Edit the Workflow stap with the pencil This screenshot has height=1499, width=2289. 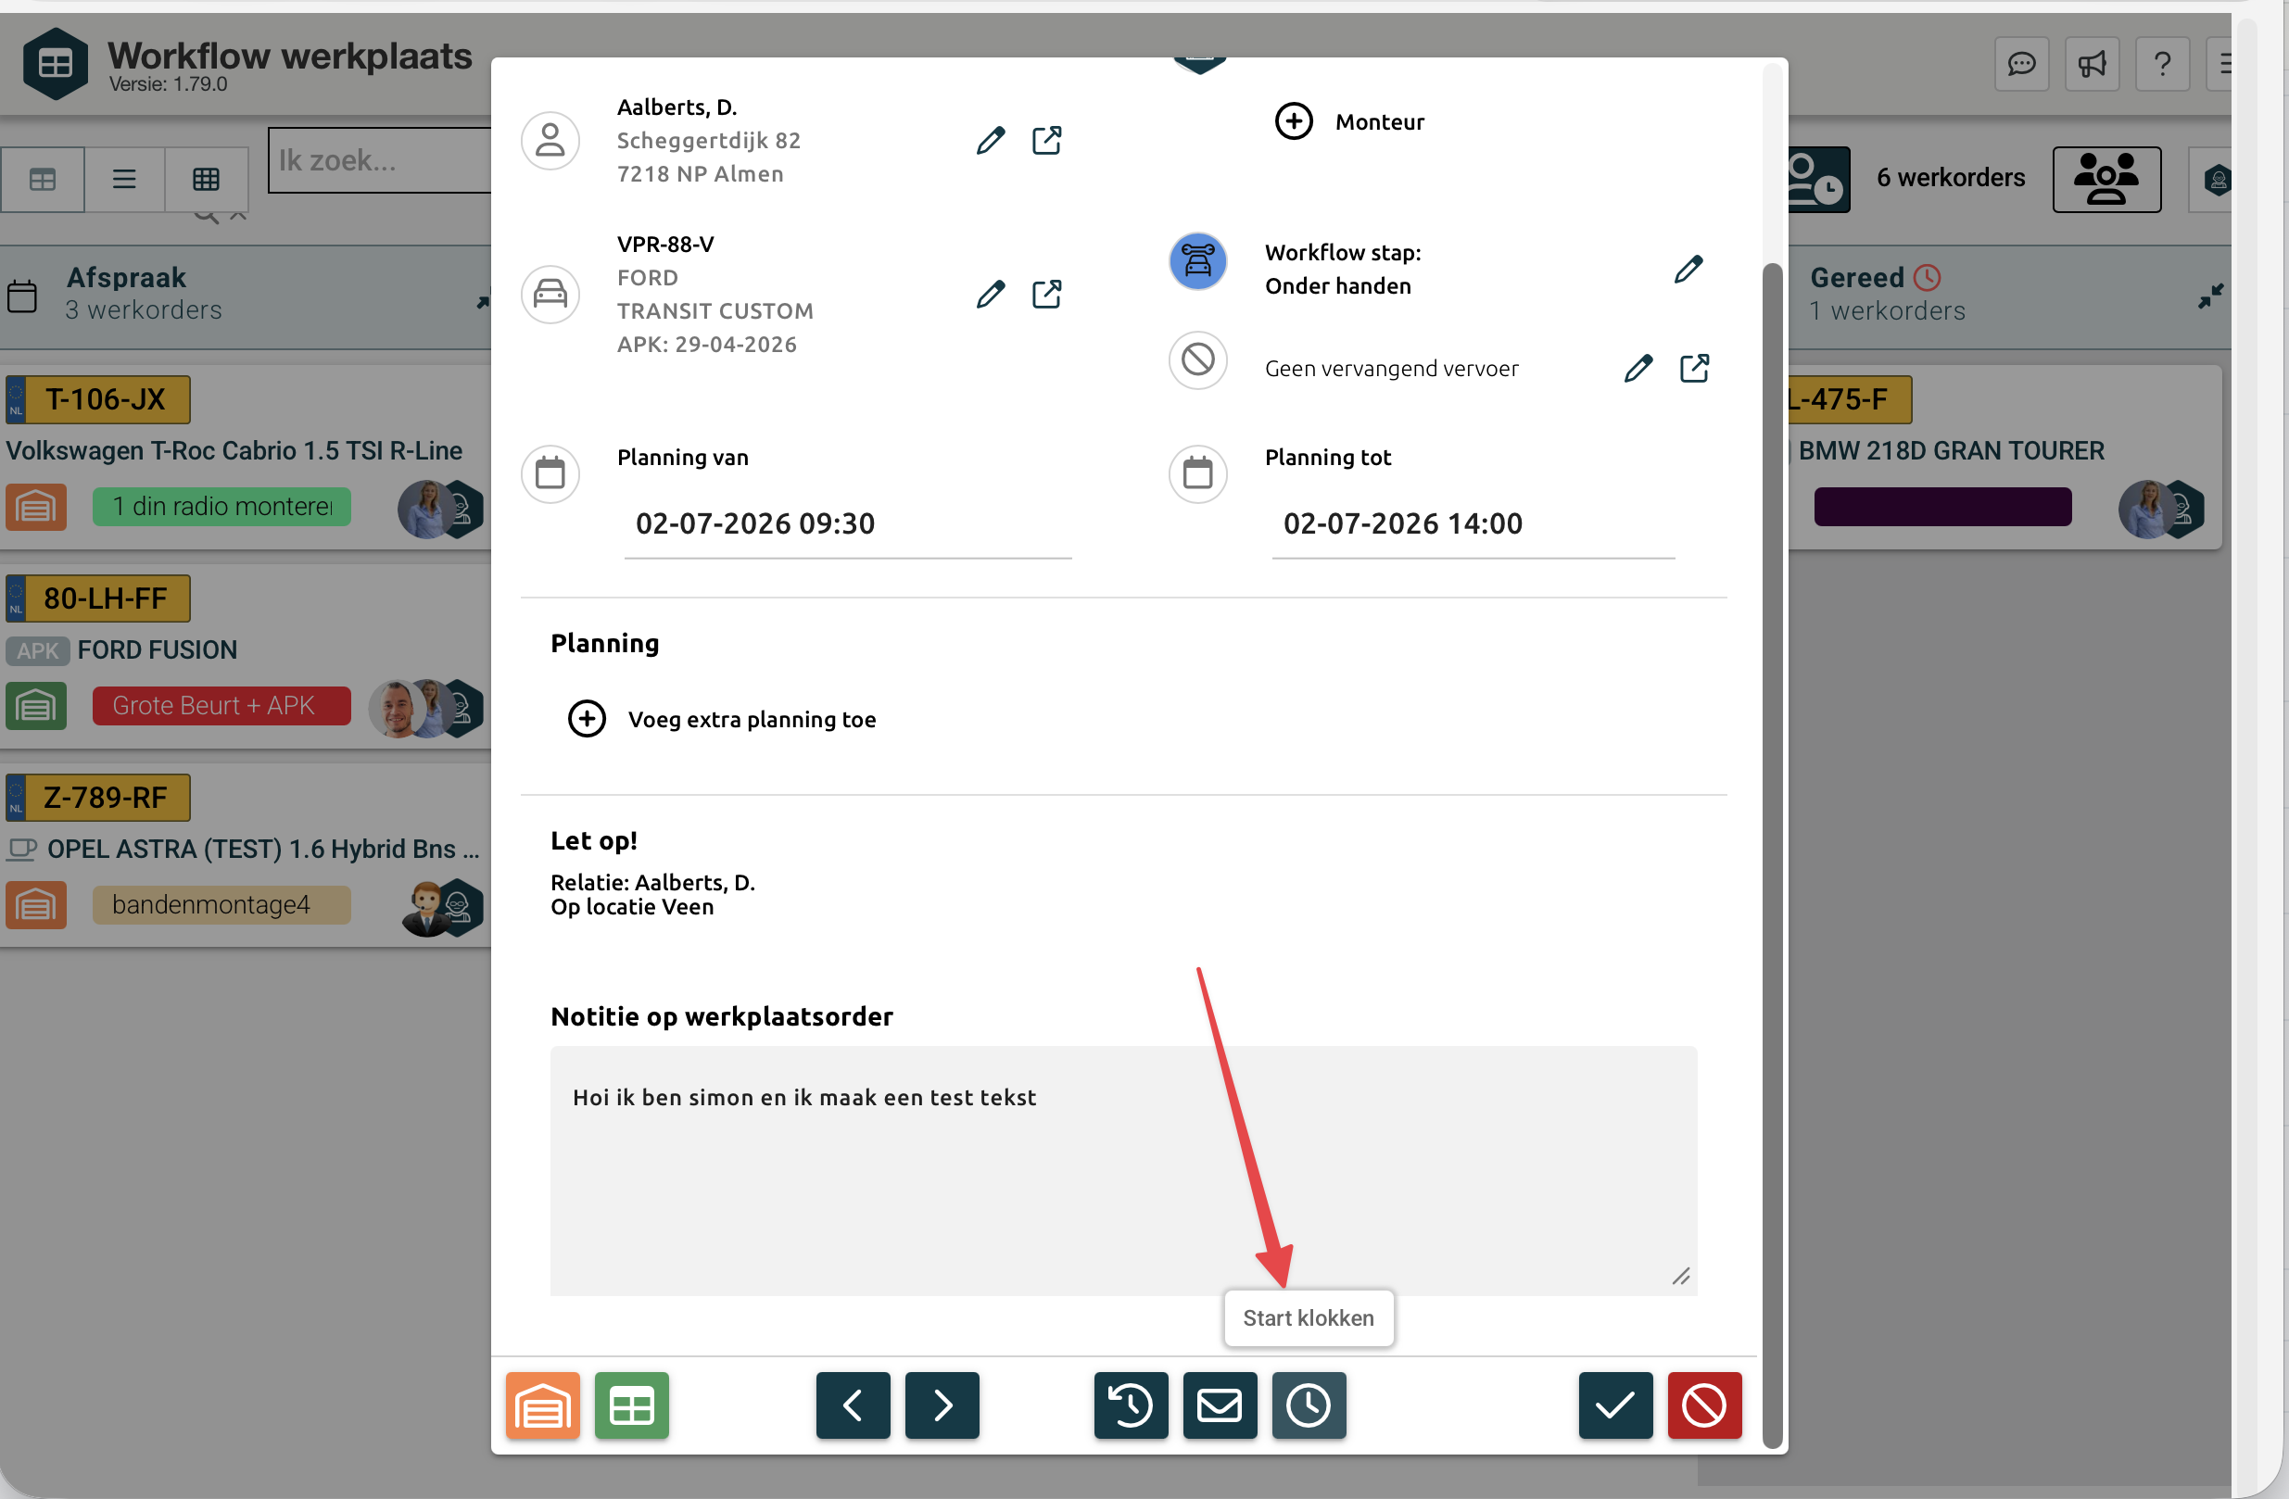pos(1688,270)
